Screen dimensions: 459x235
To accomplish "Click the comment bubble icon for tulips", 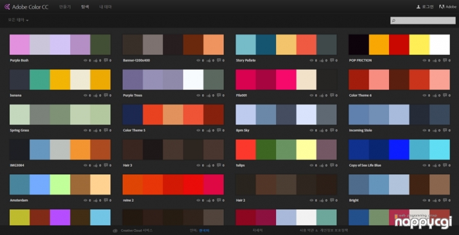I will click(333, 165).
